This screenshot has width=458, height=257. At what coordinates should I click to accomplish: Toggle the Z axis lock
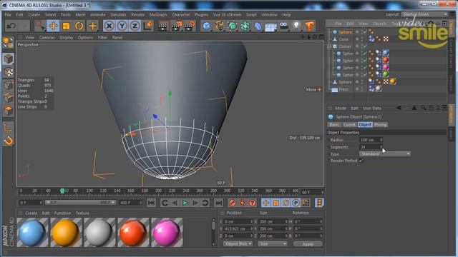coord(135,26)
